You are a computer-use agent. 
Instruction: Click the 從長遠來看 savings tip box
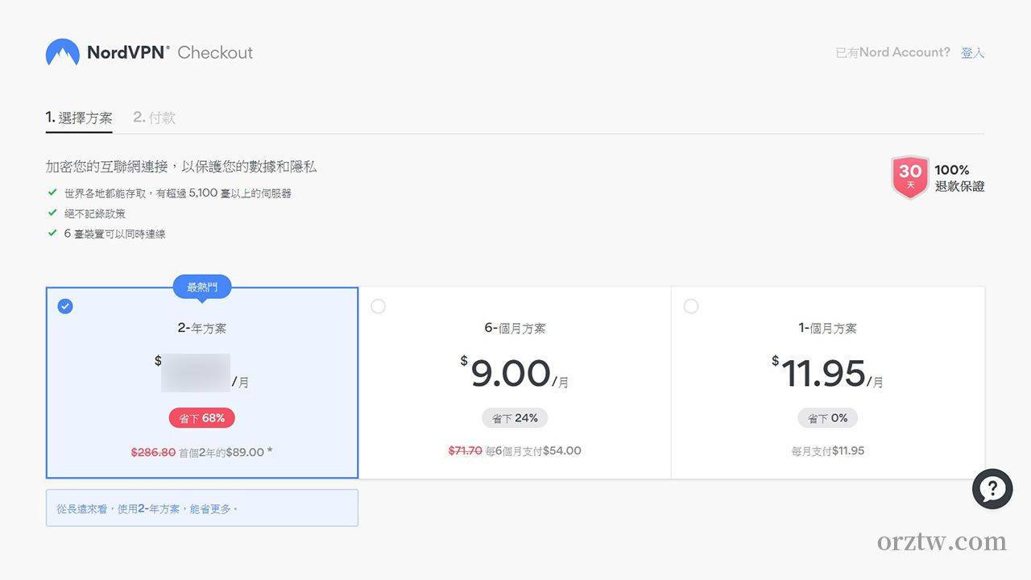click(x=202, y=508)
